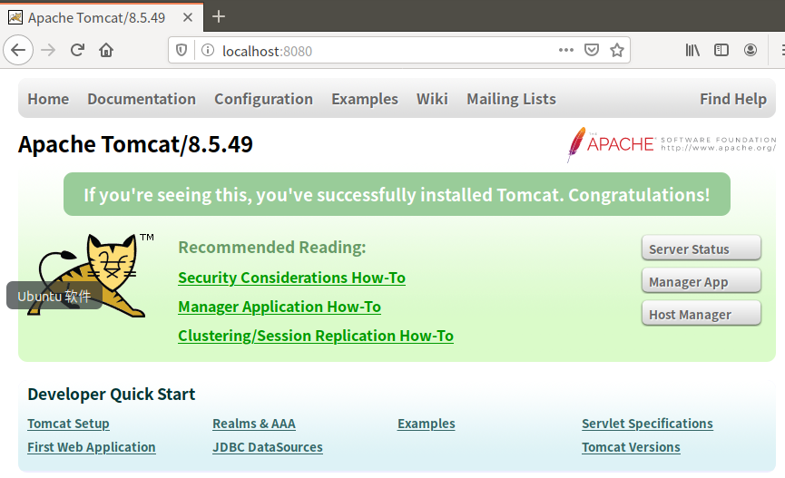Open the Library icon in toolbar

point(692,50)
